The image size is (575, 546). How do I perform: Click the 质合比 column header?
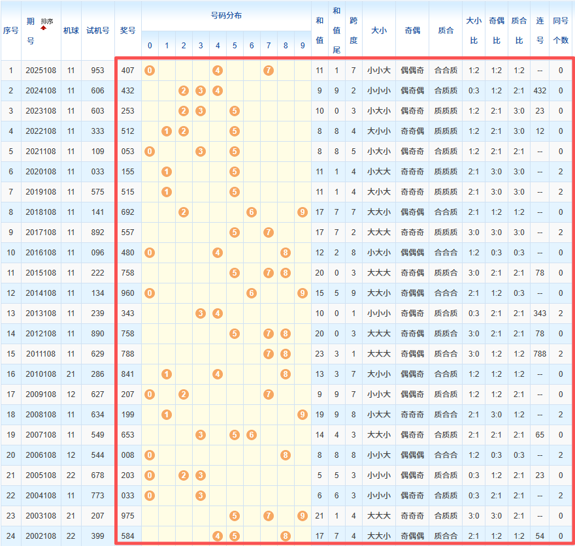519,30
